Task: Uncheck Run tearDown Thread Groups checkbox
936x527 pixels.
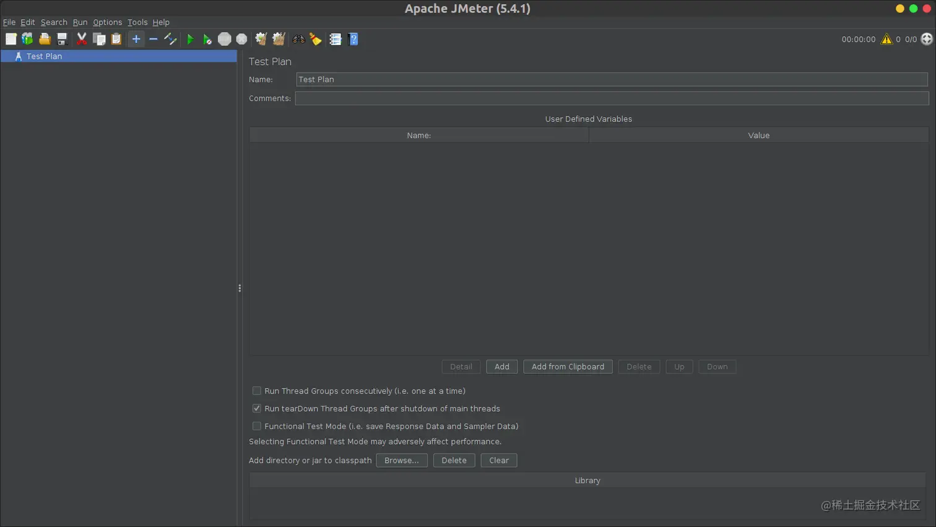Action: click(257, 409)
